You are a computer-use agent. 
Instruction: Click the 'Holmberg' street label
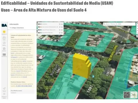tap(85, 53)
